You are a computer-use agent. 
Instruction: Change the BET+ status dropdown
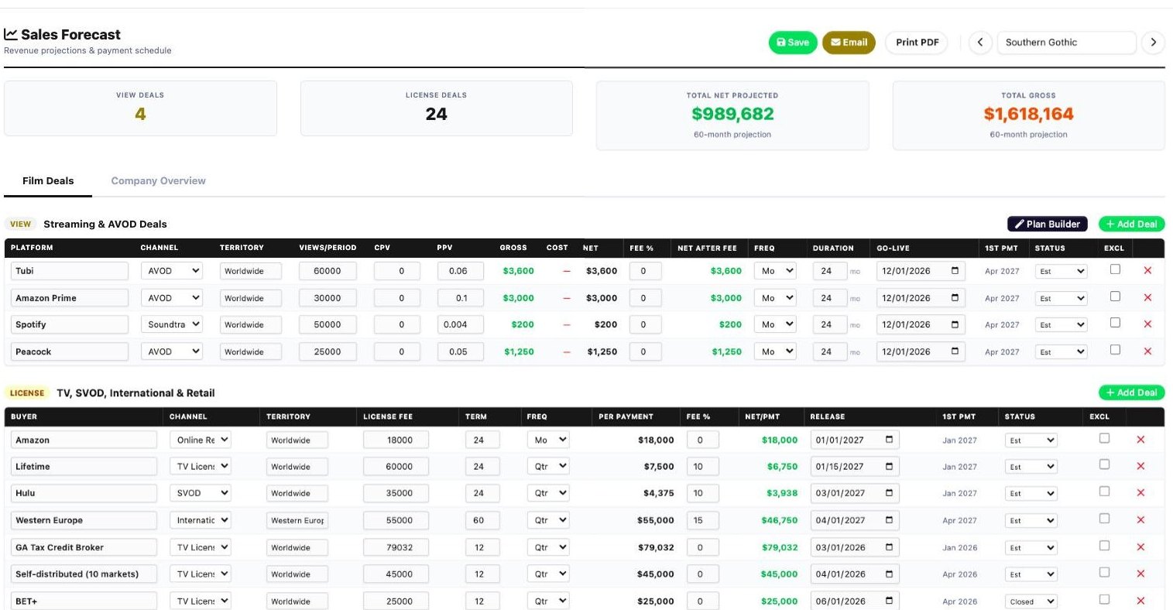click(x=1031, y=601)
